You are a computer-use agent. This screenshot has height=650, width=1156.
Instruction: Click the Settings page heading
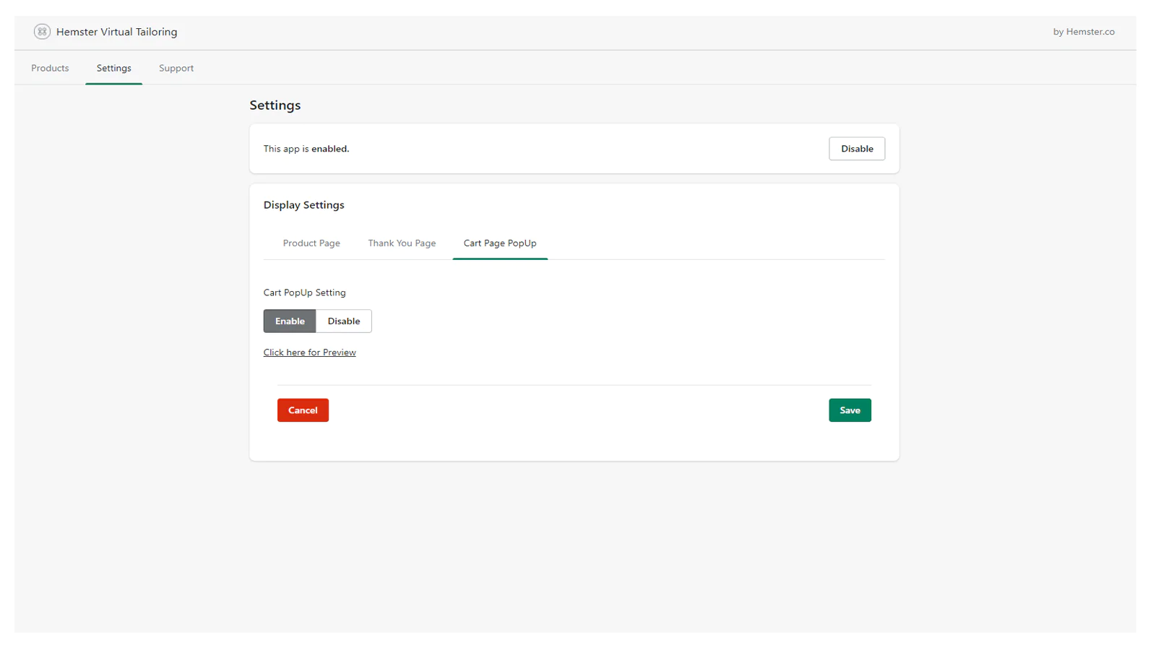275,105
